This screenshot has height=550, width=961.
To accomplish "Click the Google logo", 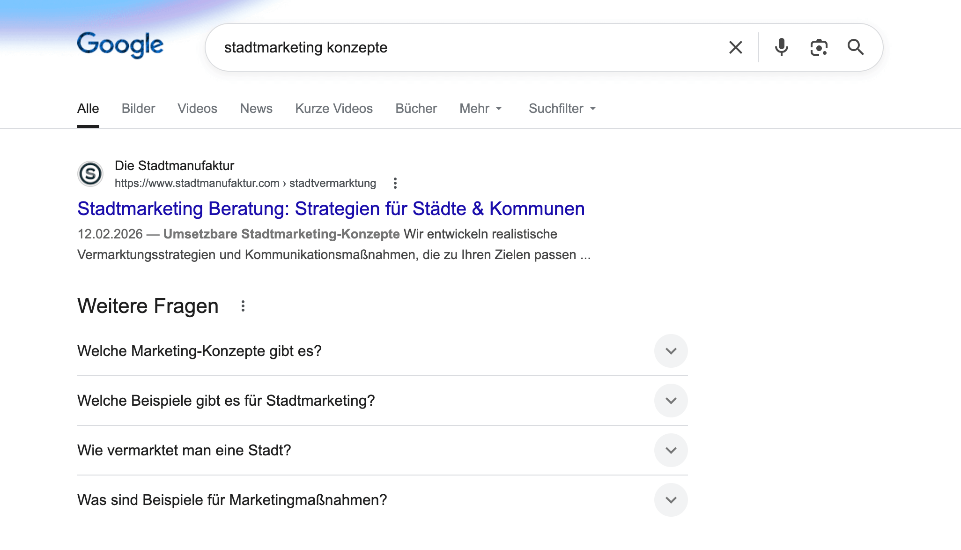I will pyautogui.click(x=120, y=45).
